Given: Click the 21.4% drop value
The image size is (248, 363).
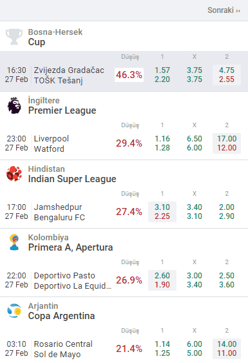Looking at the screenshot, I should click(129, 349).
